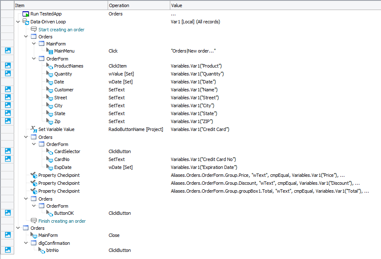
Task: Select the Quantity tree item
Action: [63, 74]
